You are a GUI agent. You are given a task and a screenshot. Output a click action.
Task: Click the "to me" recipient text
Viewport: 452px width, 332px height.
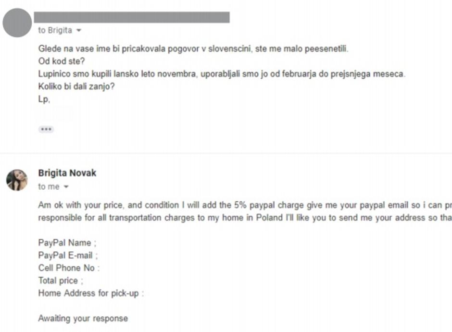coord(49,186)
